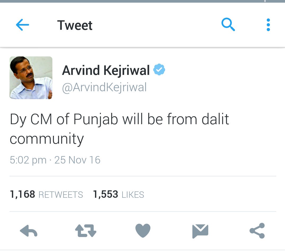Tap the 25 Nov 16 date
The width and height of the screenshot is (285, 251).
coord(77,160)
